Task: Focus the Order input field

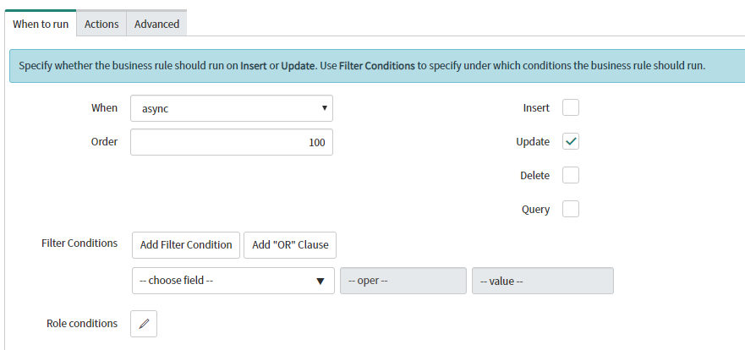Action: tap(232, 142)
